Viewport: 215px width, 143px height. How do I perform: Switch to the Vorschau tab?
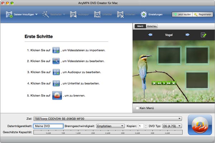point(152,26)
